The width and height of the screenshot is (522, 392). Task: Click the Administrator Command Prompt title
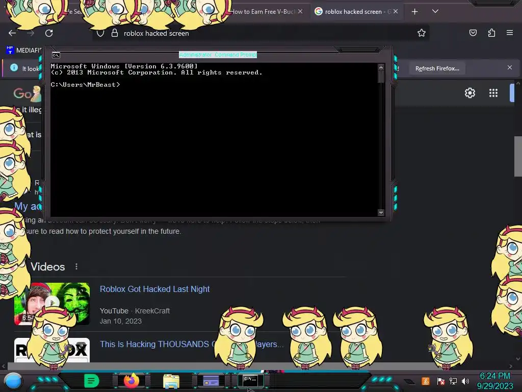(218, 55)
